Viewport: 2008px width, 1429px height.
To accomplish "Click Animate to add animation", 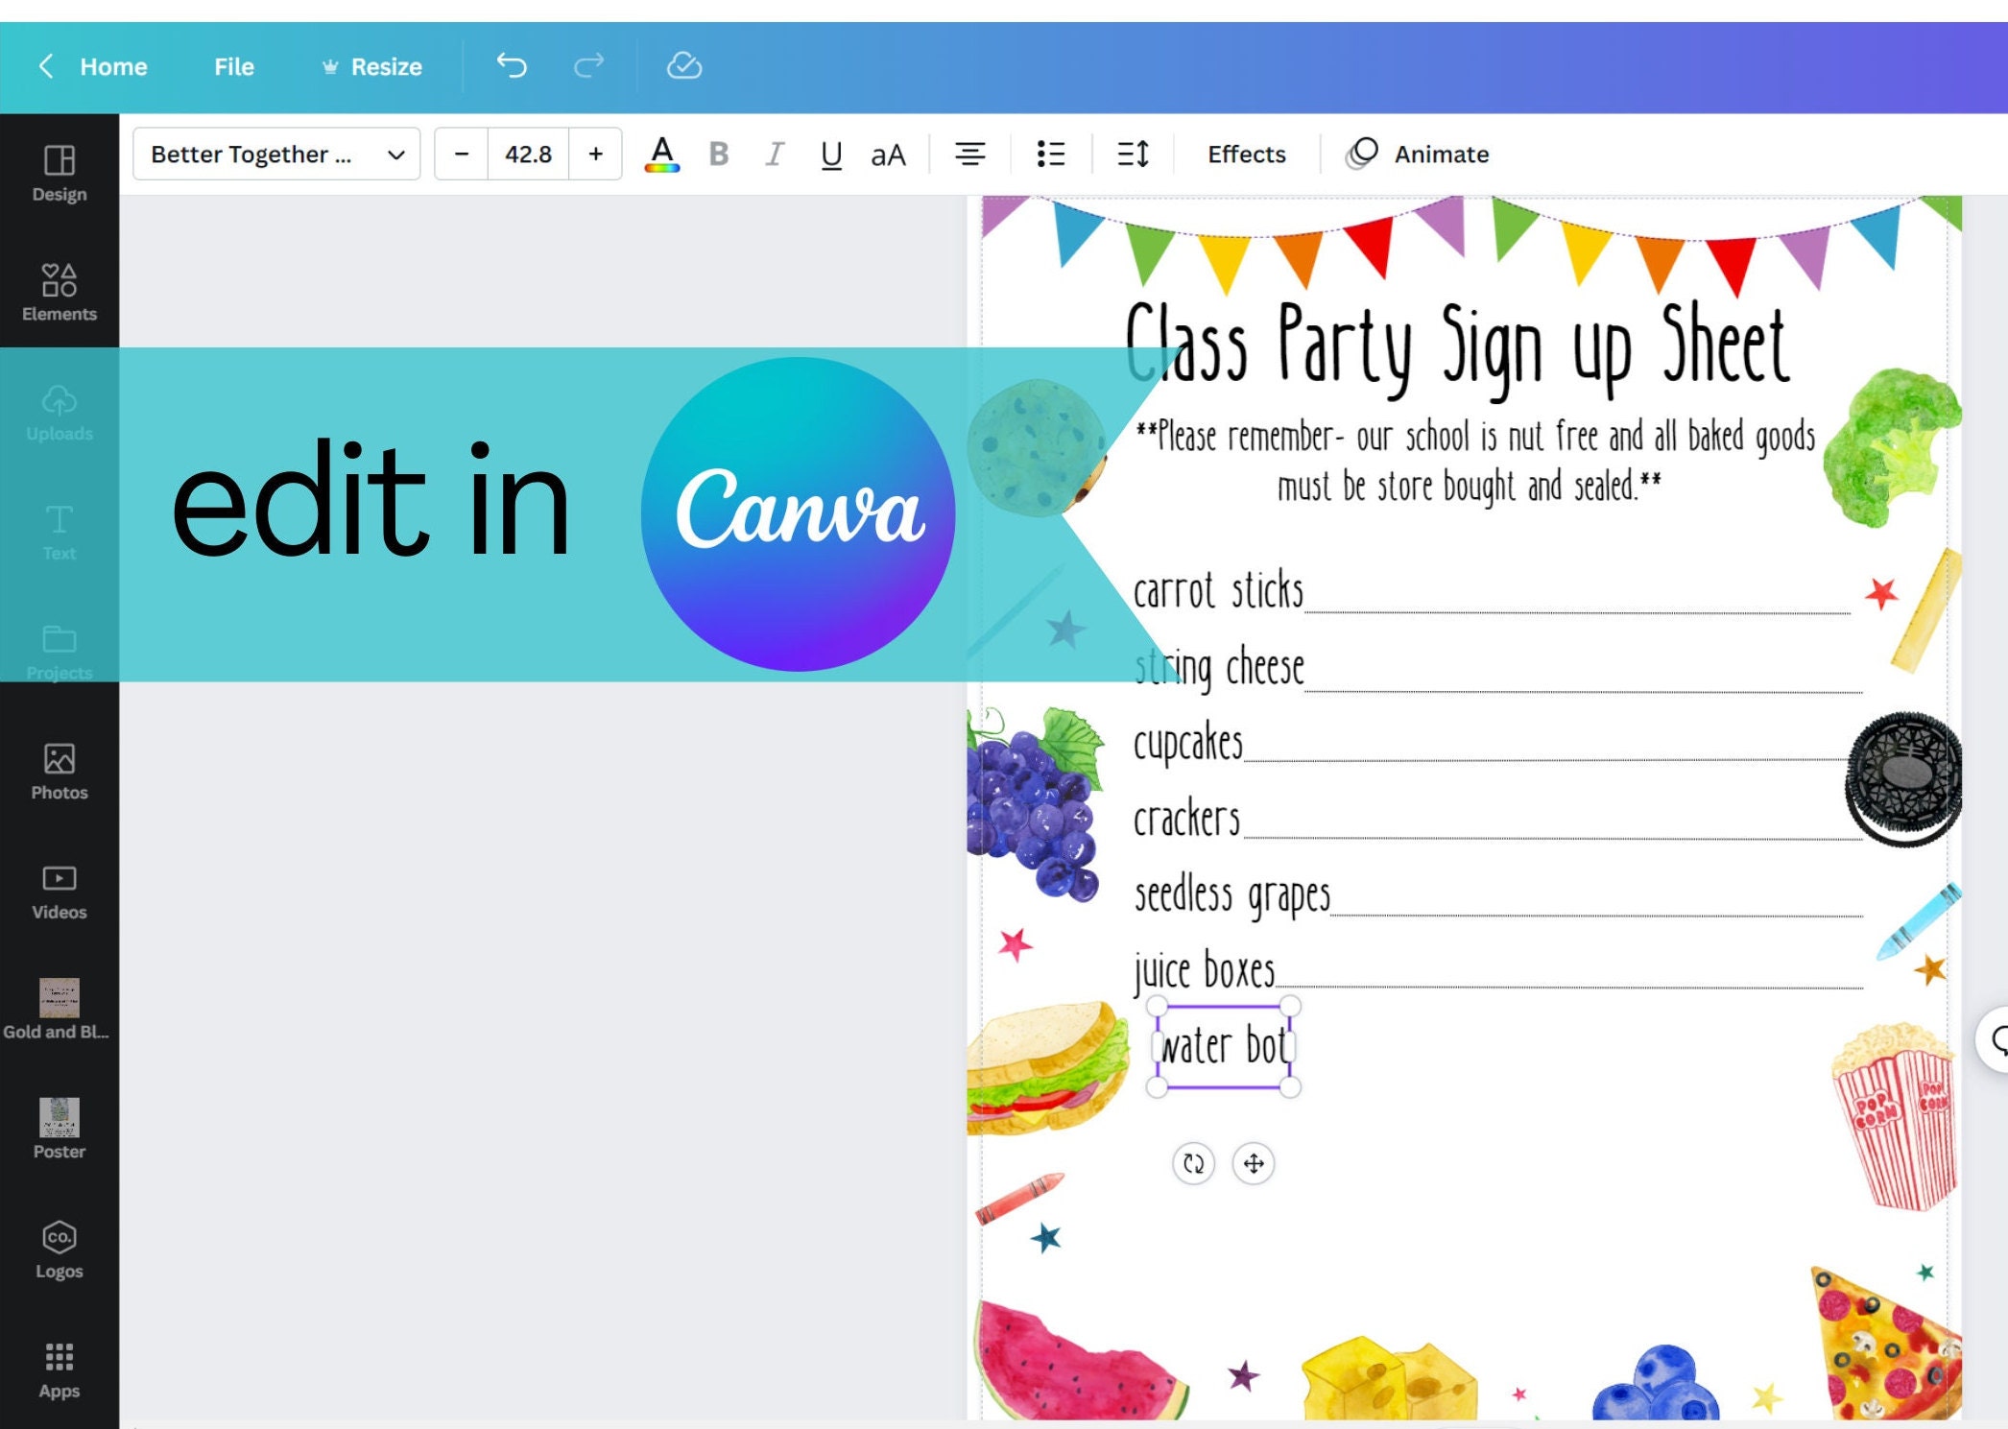I will tap(1439, 154).
